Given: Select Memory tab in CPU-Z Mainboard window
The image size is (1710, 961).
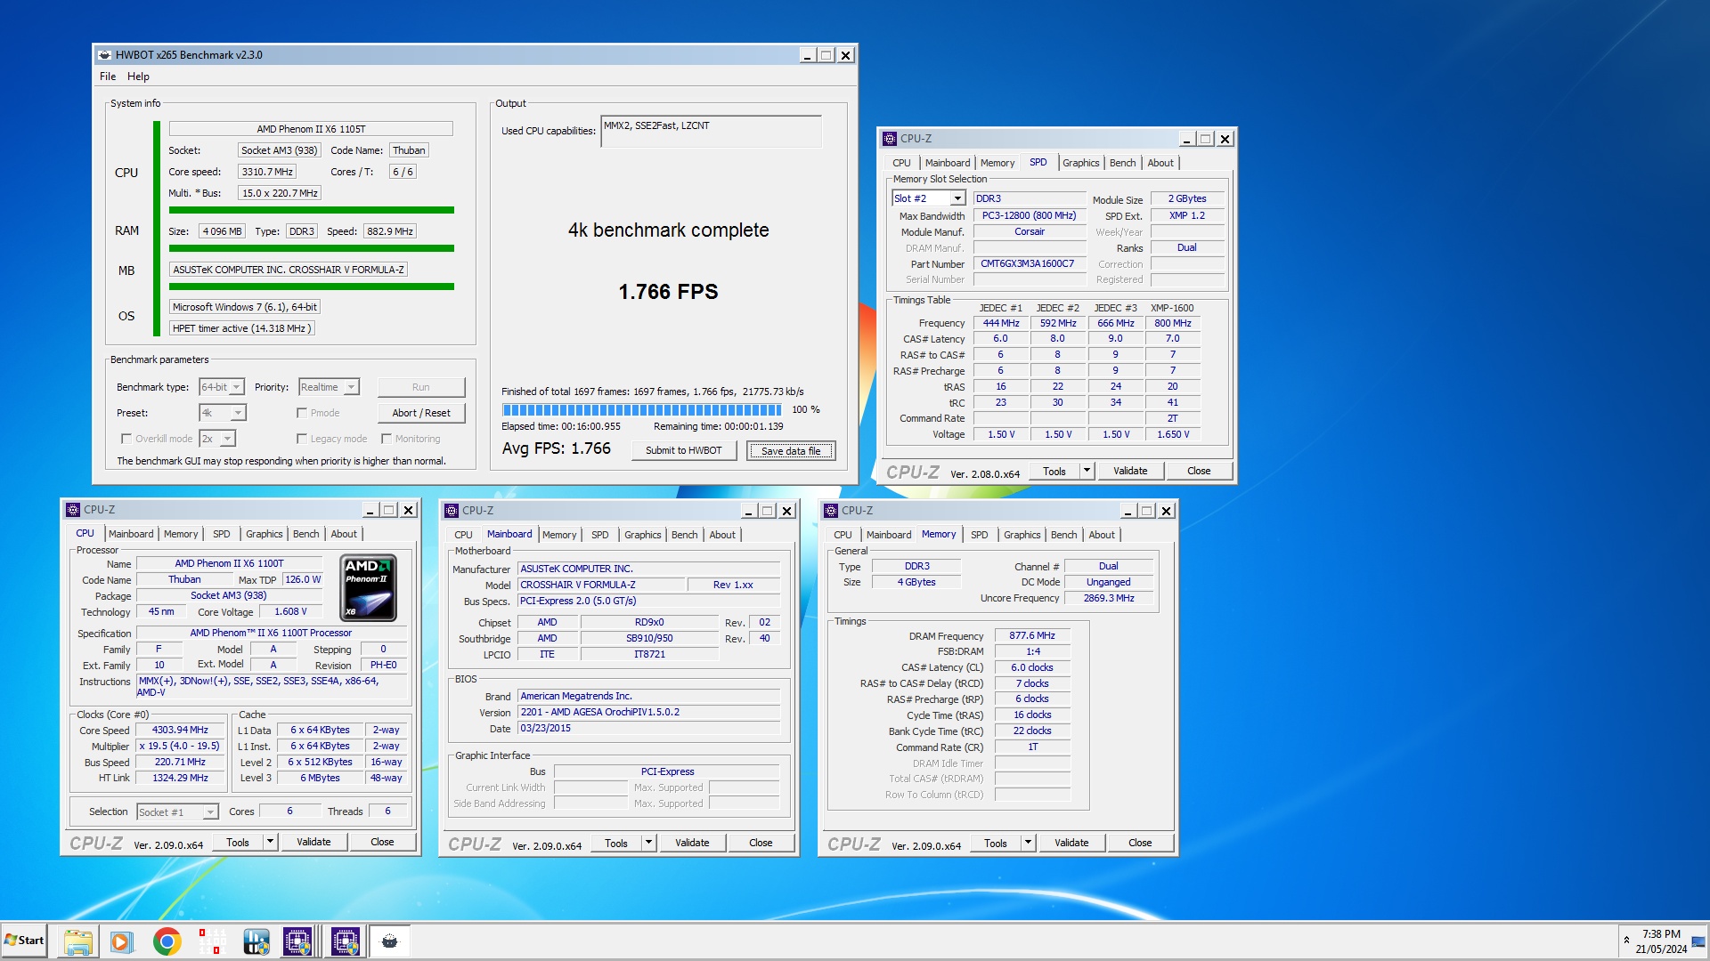Looking at the screenshot, I should point(559,535).
